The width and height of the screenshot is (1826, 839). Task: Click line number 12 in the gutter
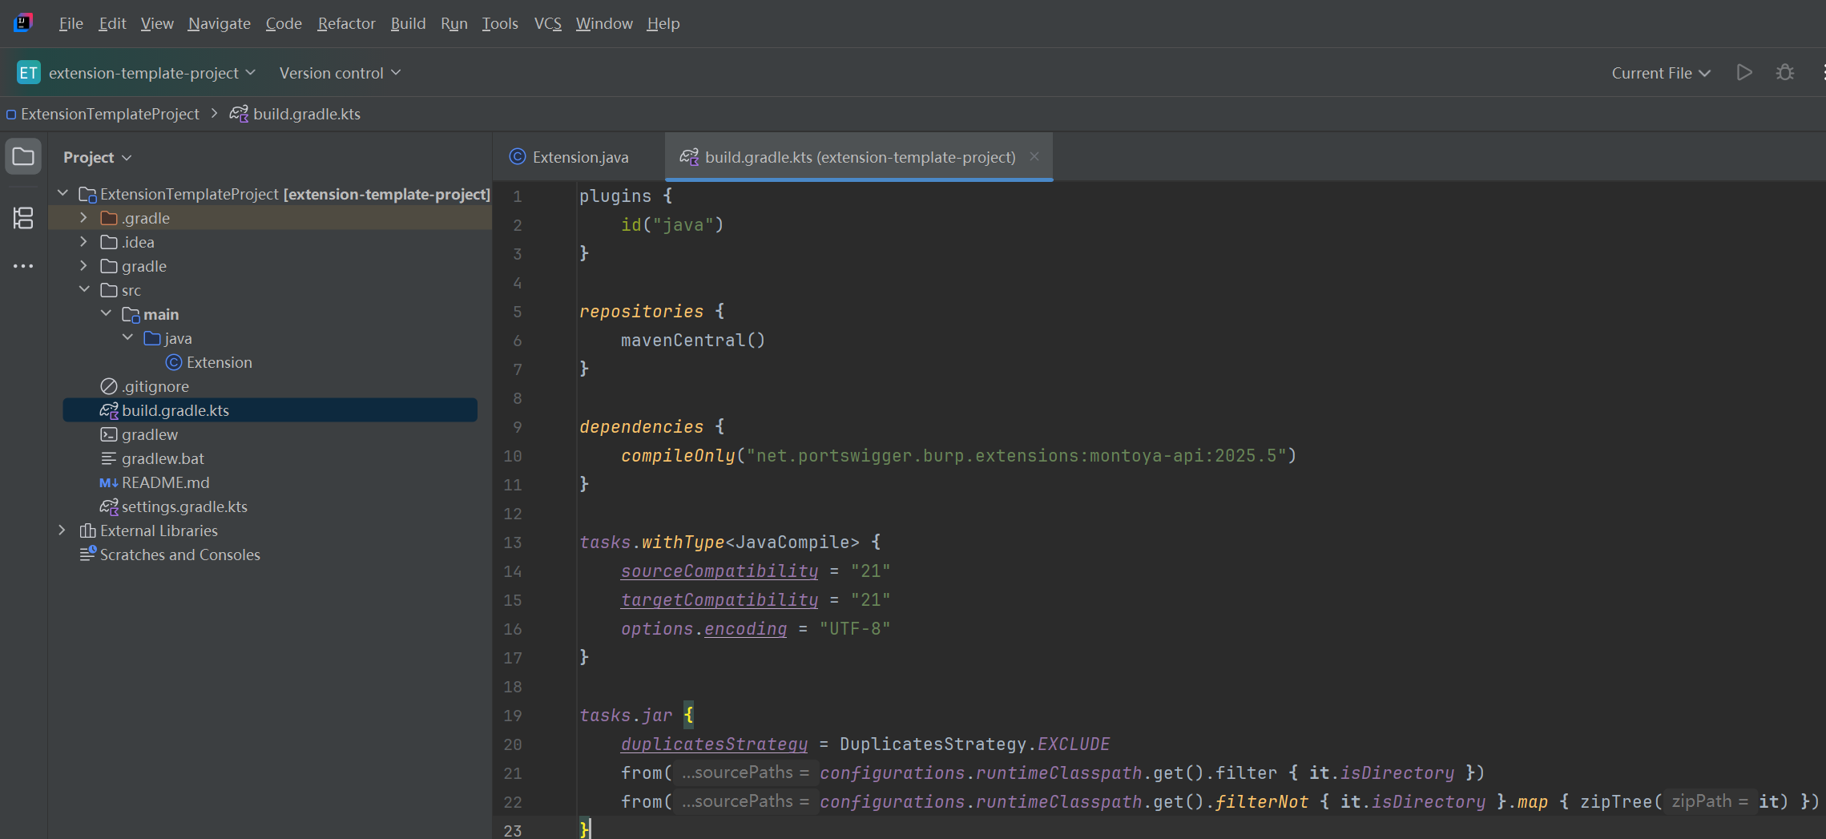pos(513,514)
